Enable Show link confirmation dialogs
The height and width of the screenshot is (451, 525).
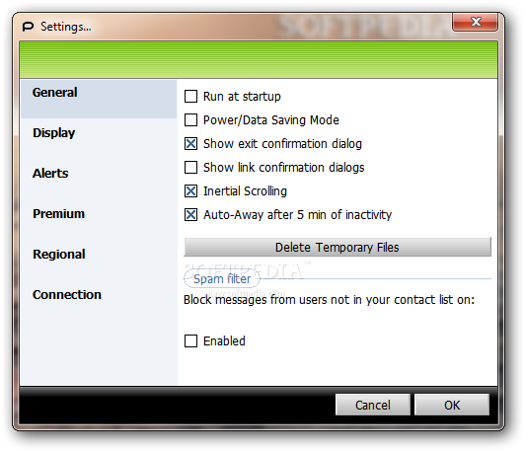click(190, 168)
